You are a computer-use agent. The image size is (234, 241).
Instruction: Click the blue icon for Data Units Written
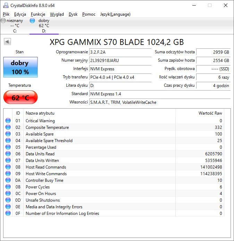[8, 160]
